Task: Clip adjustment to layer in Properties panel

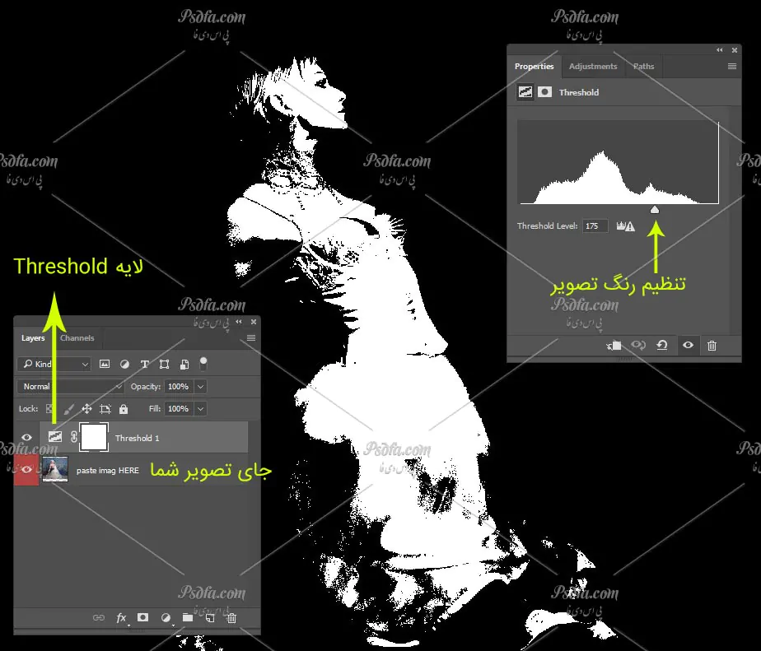Action: pos(614,346)
